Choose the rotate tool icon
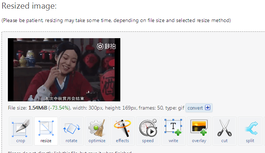Viewport: 265px width, 153px height. coord(72,128)
